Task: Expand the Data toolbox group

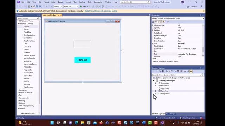Action: coord(18,95)
